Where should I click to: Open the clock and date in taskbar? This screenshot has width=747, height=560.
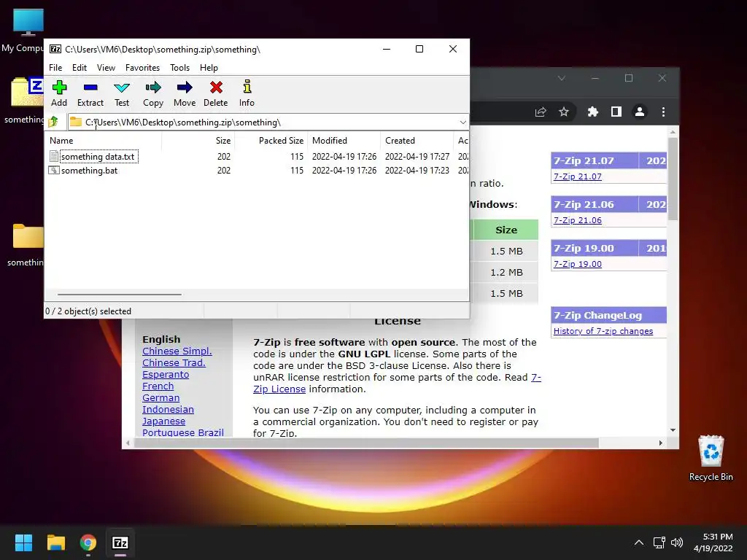[713, 542]
